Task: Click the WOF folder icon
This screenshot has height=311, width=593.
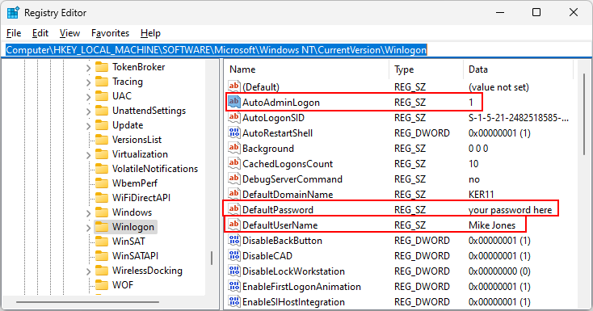Action: click(x=102, y=284)
